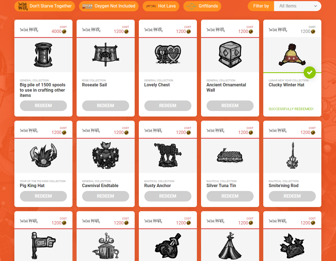Click the Rusty Anchor image

168,155
